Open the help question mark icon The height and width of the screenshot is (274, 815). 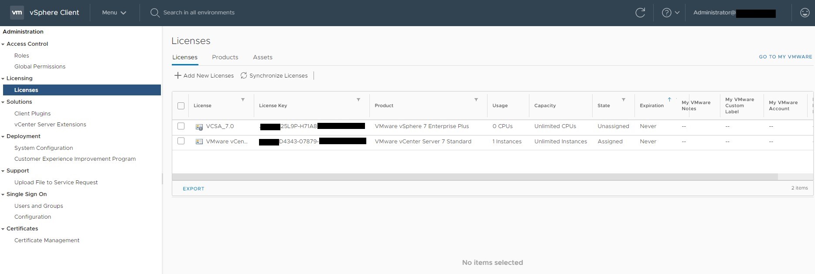[x=666, y=13]
